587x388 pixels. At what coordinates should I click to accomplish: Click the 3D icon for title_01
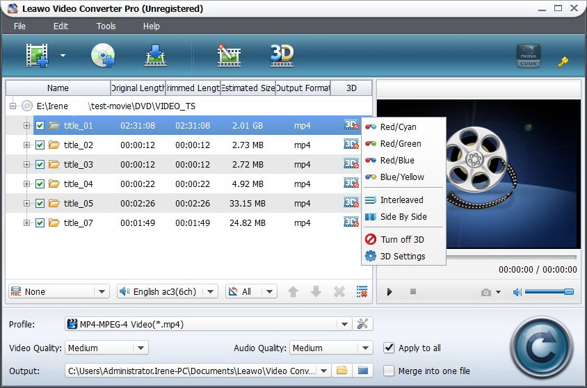pos(351,124)
